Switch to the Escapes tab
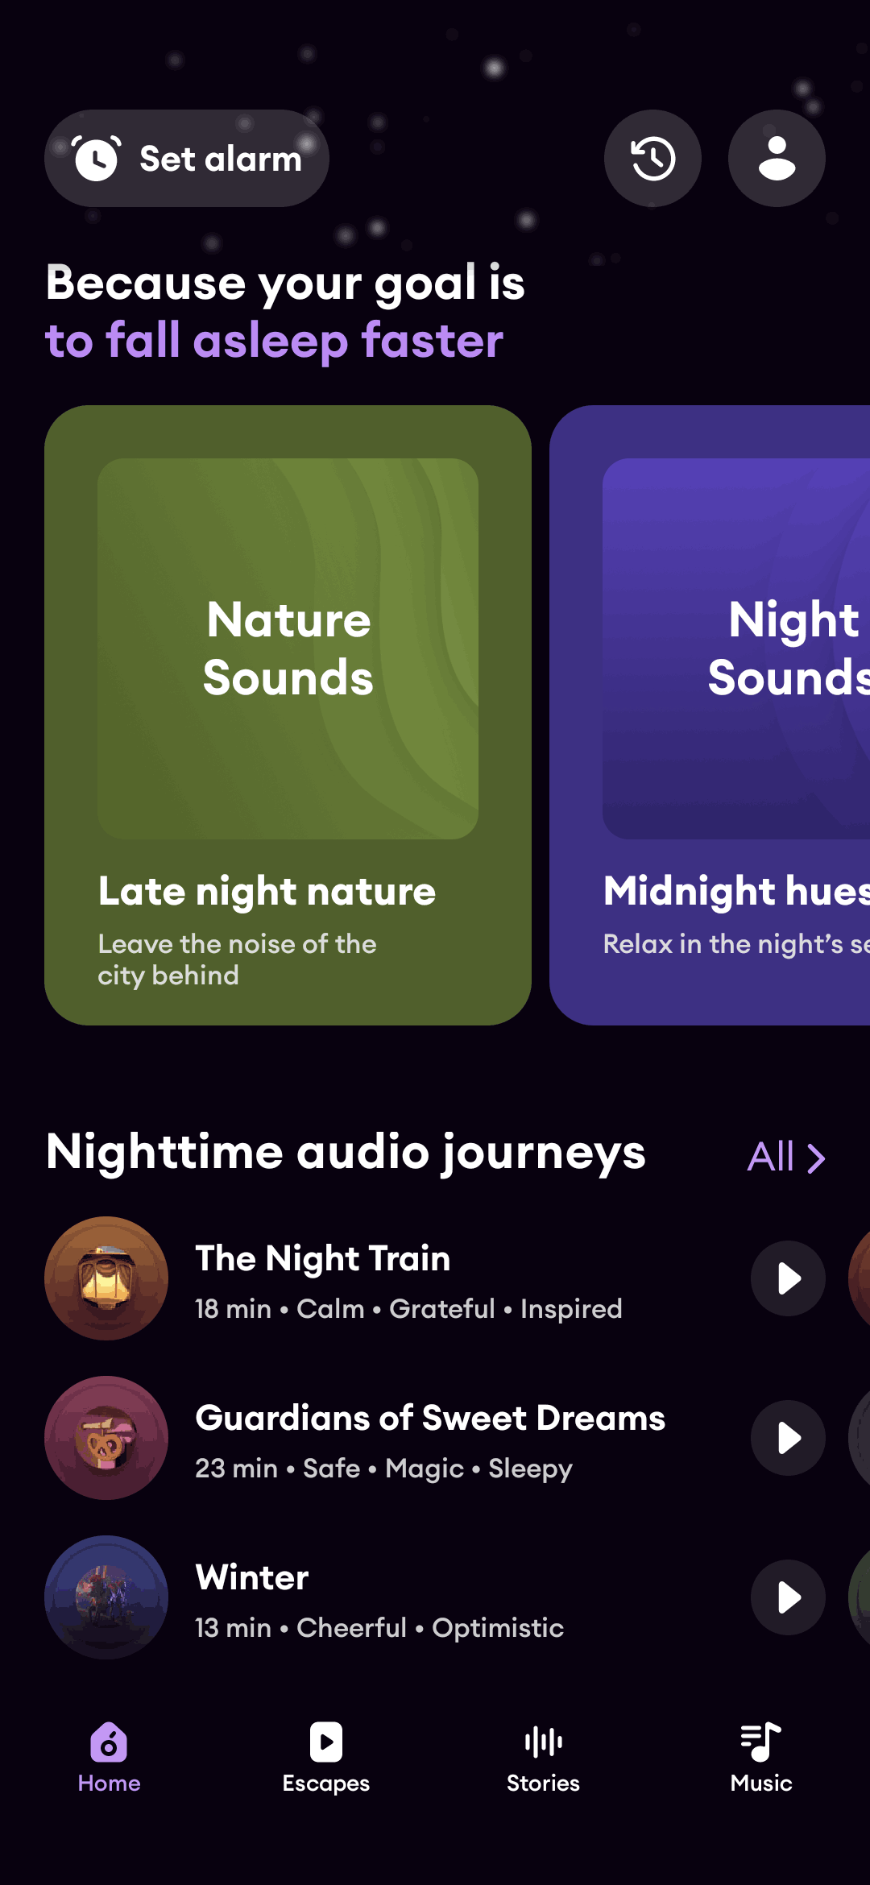870x1885 pixels. pyautogui.click(x=326, y=1758)
